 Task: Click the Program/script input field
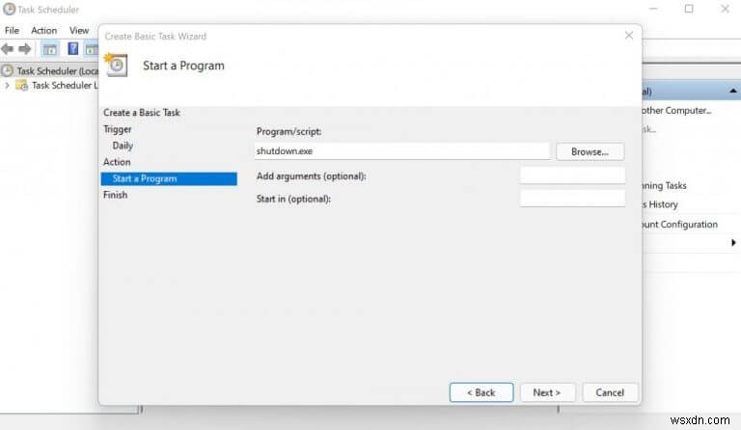click(x=402, y=151)
